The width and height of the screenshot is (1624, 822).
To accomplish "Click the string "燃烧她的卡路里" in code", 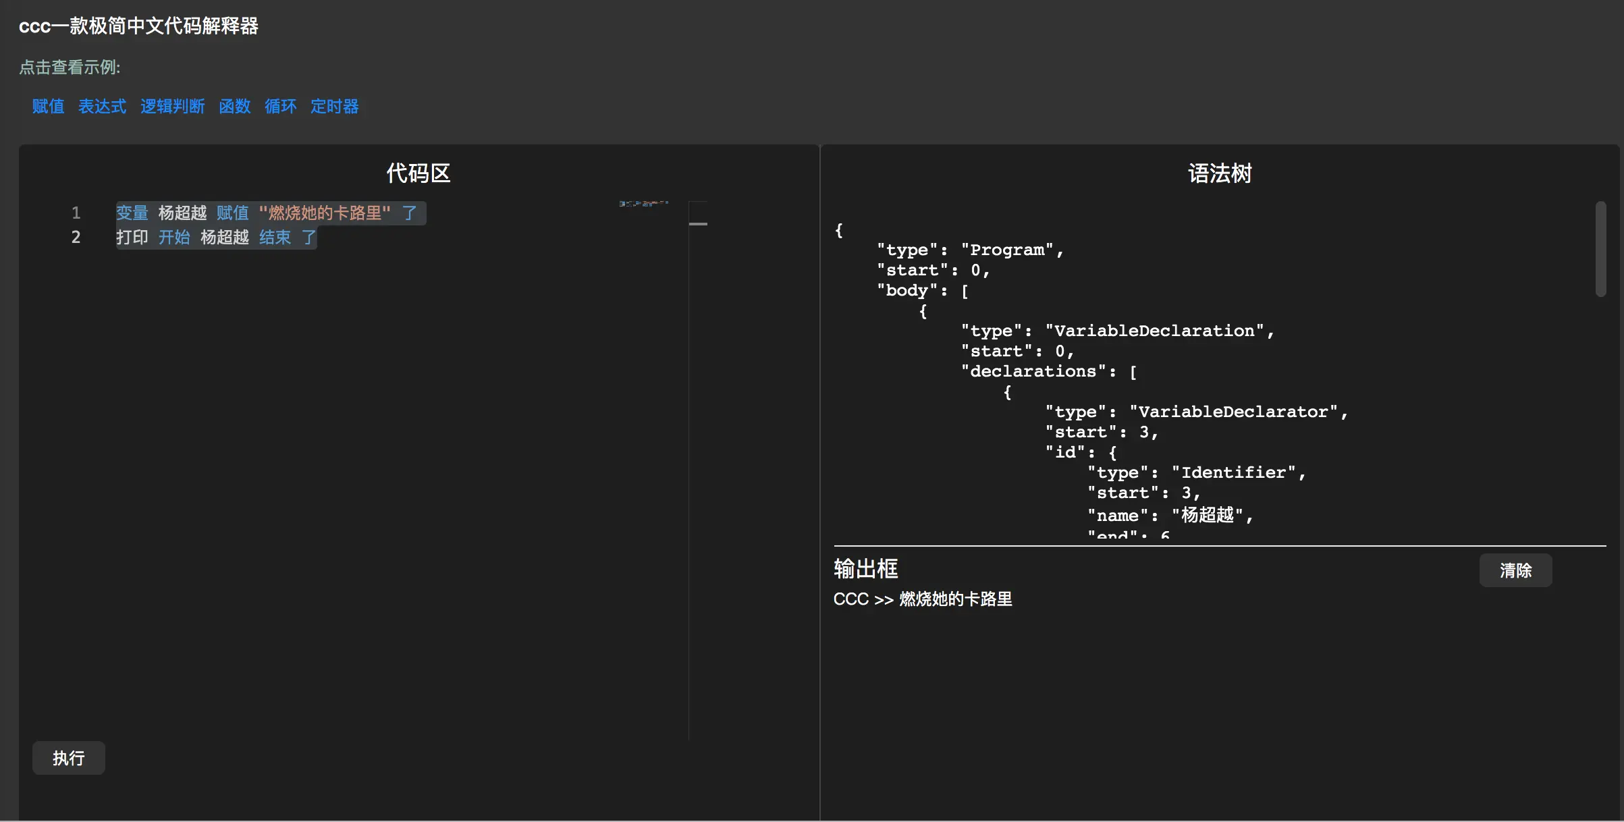I will pos(325,213).
